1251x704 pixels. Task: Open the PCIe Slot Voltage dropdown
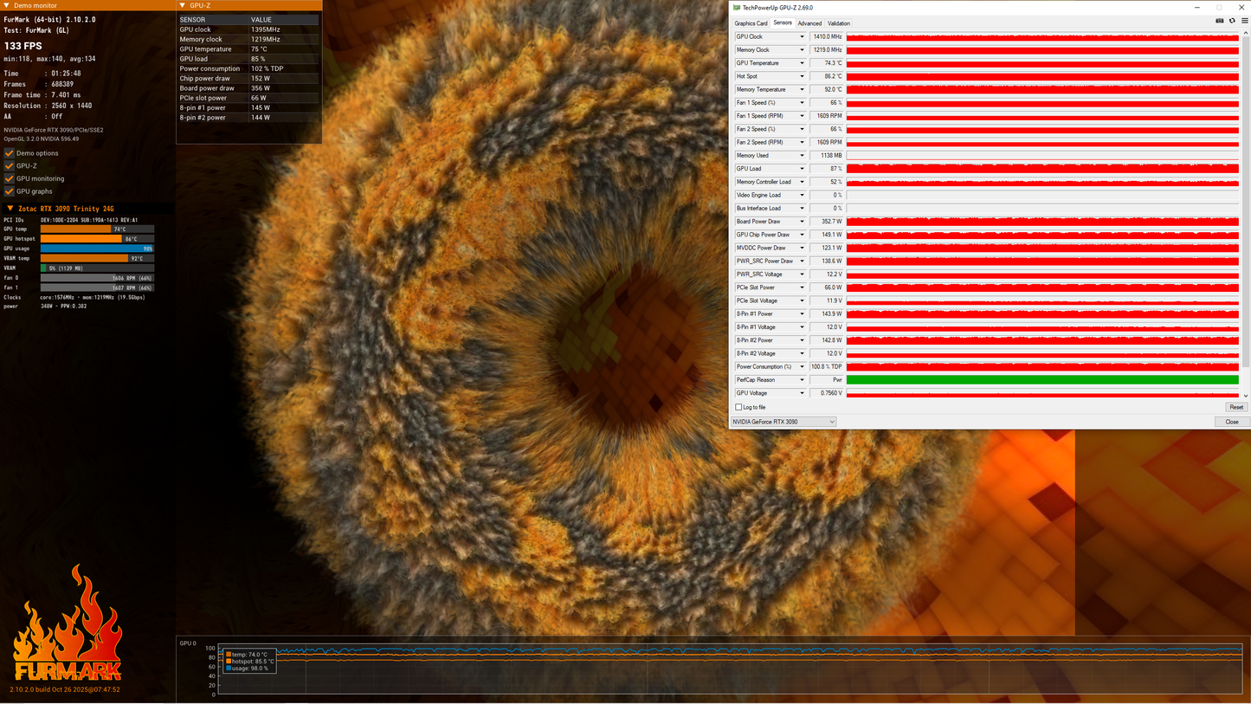pos(802,301)
